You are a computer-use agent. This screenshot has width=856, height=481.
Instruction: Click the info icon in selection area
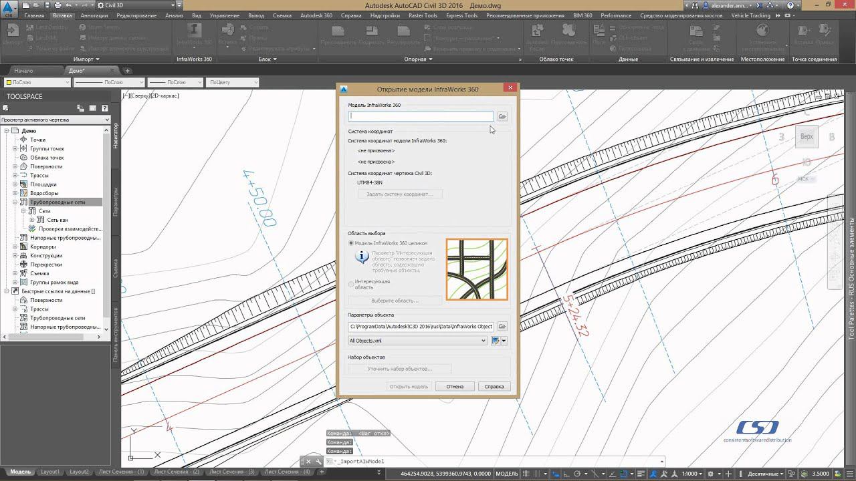click(x=361, y=257)
